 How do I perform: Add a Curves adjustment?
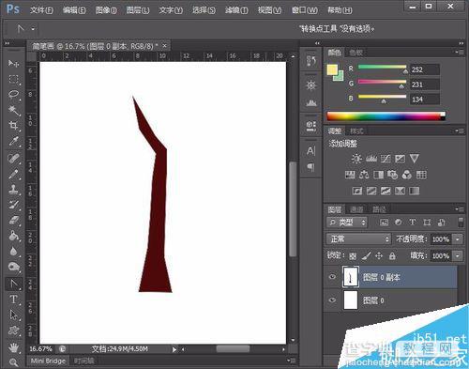[386, 159]
